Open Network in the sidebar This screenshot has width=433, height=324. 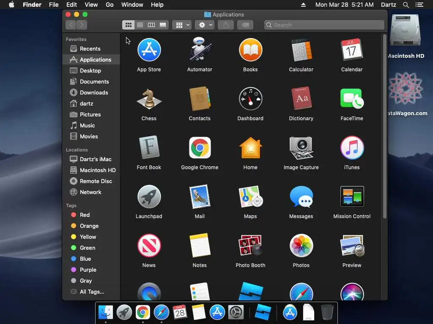91,192
